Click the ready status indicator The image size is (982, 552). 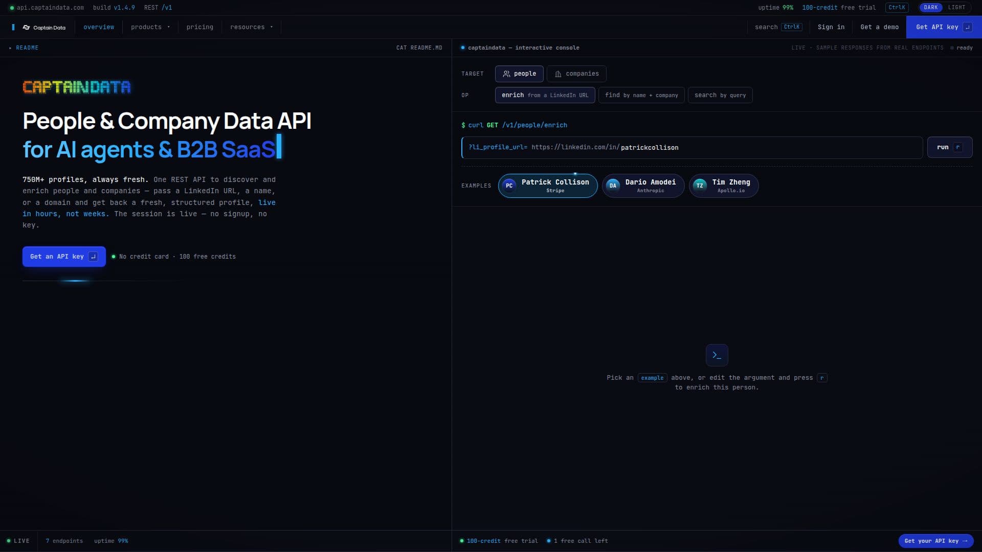click(962, 48)
